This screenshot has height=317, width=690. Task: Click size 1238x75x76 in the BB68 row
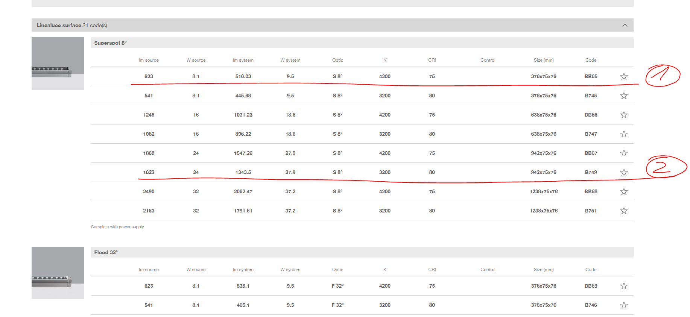pos(543,191)
